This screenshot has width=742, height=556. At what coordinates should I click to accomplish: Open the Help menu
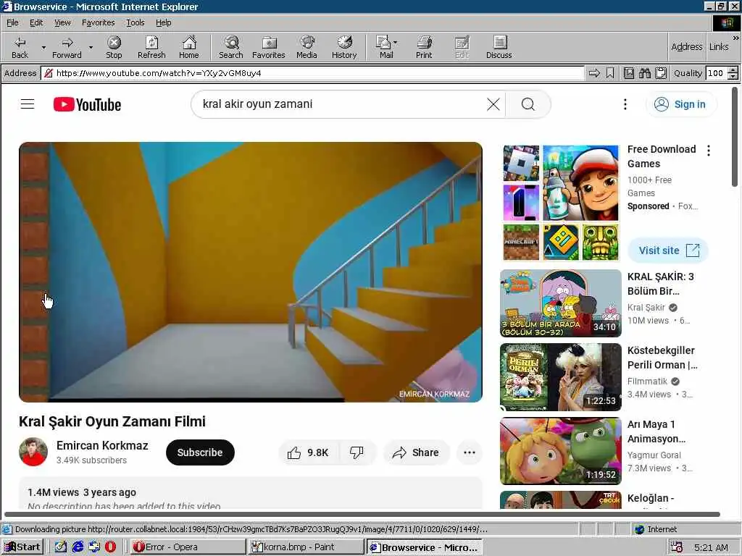click(x=163, y=22)
